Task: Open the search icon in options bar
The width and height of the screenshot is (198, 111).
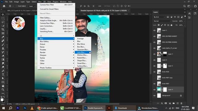Action: tap(184, 6)
